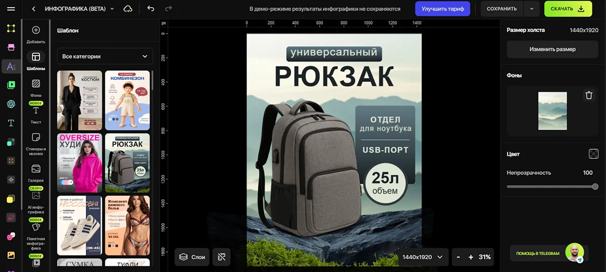Open the Добавить add panel
Screen dimensions: 606x272
[36, 34]
